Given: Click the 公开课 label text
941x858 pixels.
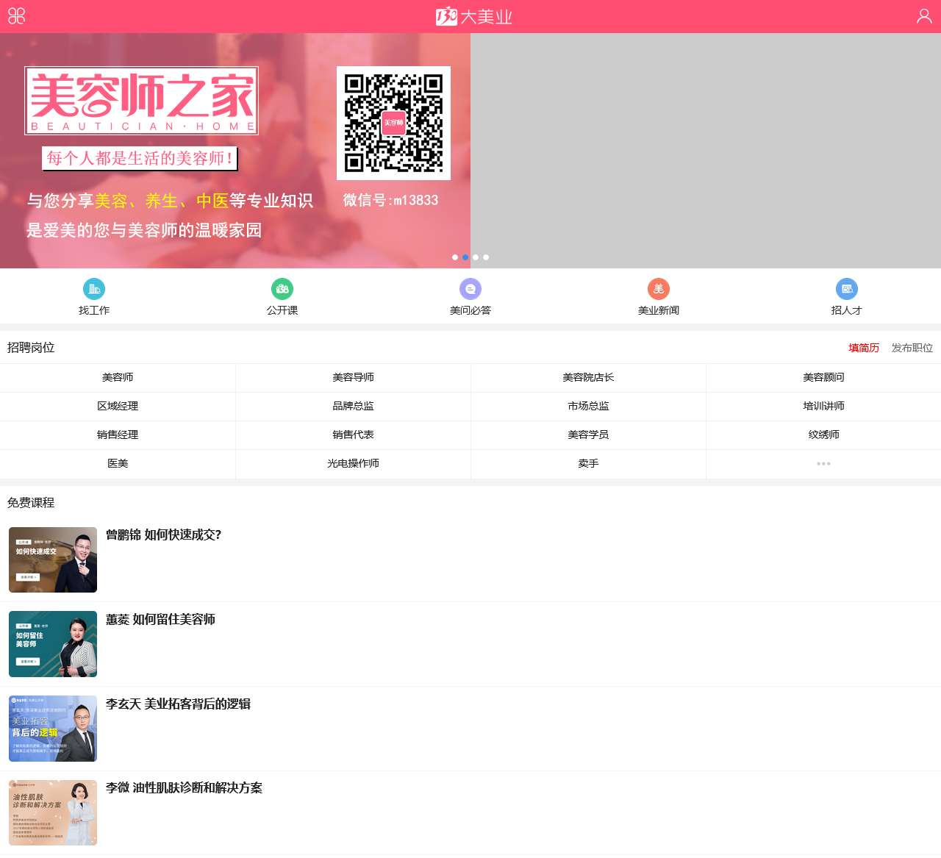Looking at the screenshot, I should coord(282,310).
